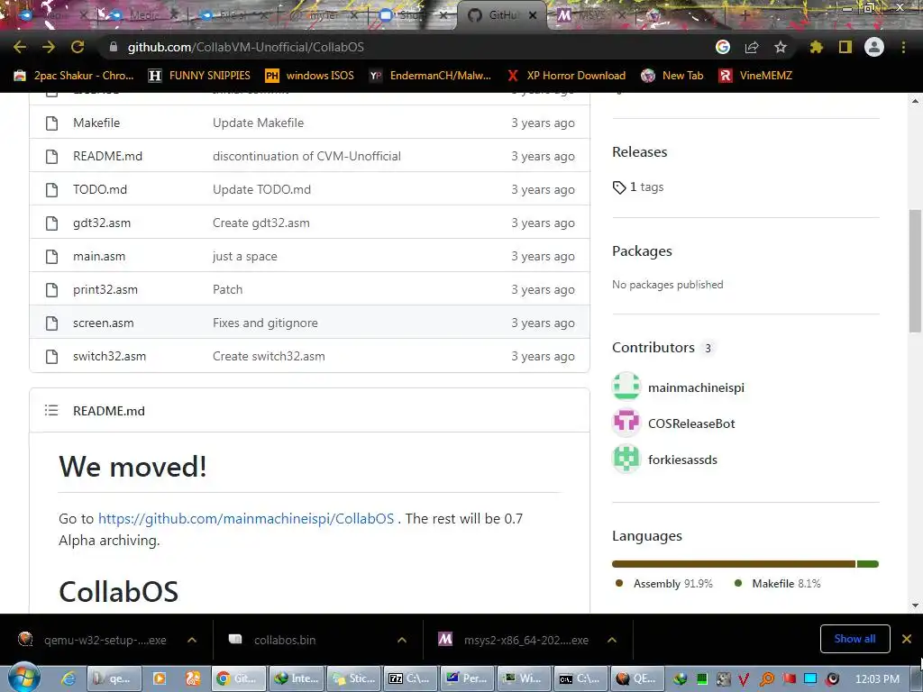Open a new browser tab
This screenshot has height=692, width=923.
[x=745, y=15]
